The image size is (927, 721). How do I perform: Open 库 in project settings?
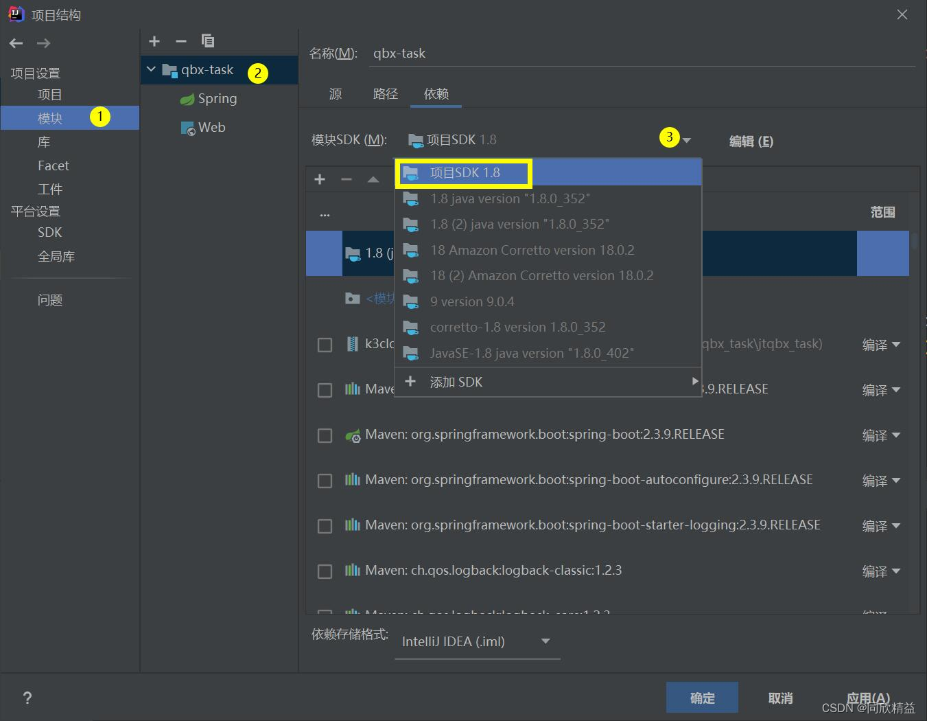pos(44,141)
